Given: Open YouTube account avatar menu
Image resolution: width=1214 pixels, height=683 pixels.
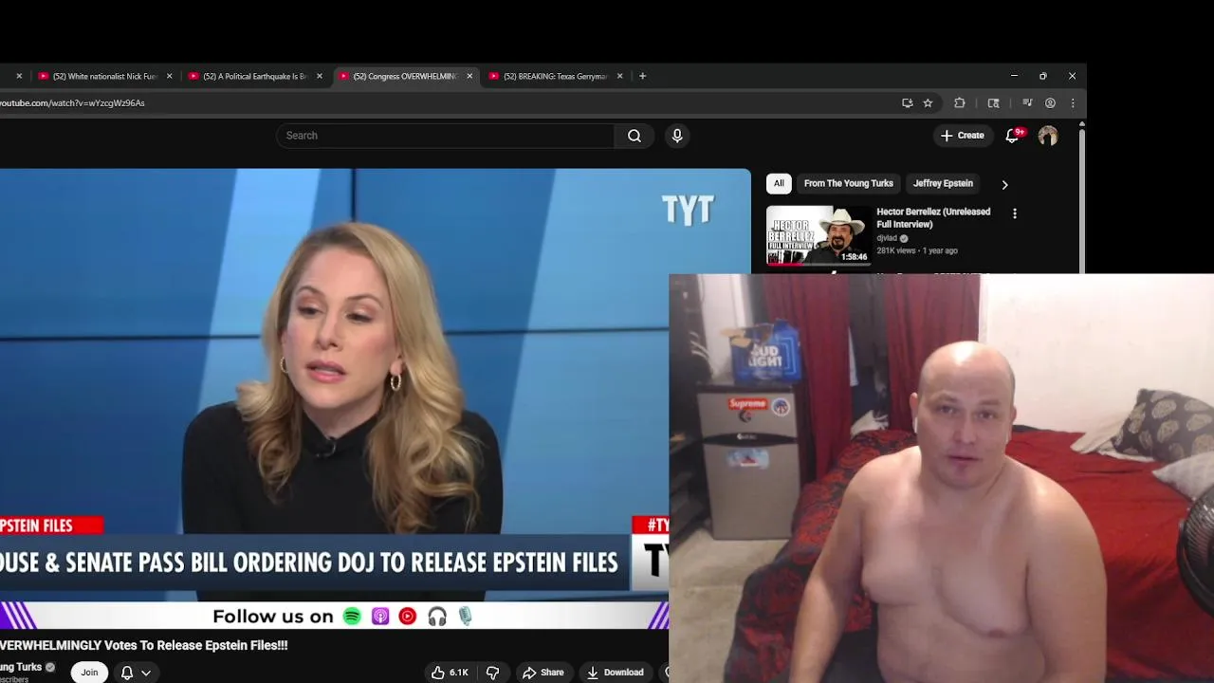Looking at the screenshot, I should tap(1048, 136).
